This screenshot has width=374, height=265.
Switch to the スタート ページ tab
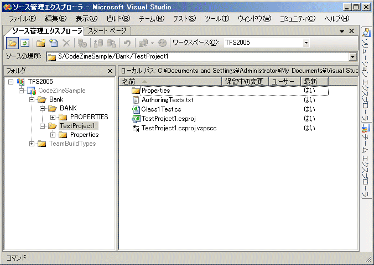point(107,31)
